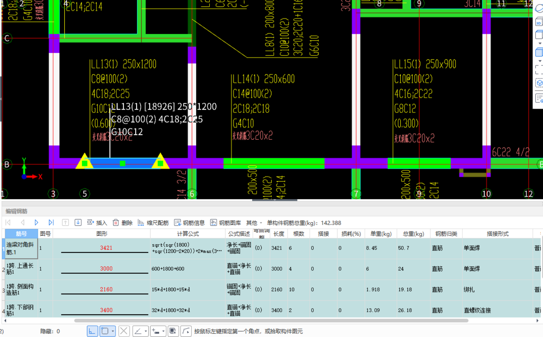Screen dimensions: 543x337
Task: Jump to last rebar record
Action: 51,223
